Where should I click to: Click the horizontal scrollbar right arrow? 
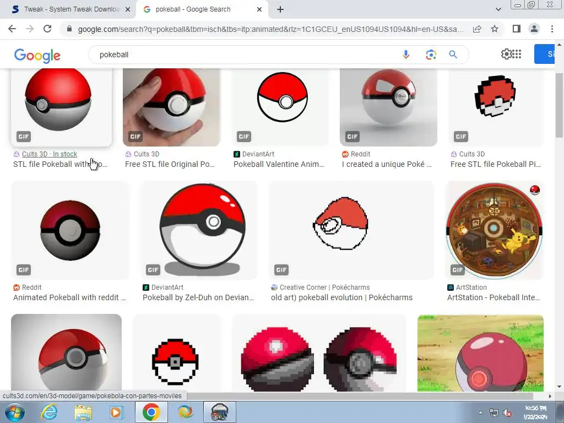coord(550,396)
